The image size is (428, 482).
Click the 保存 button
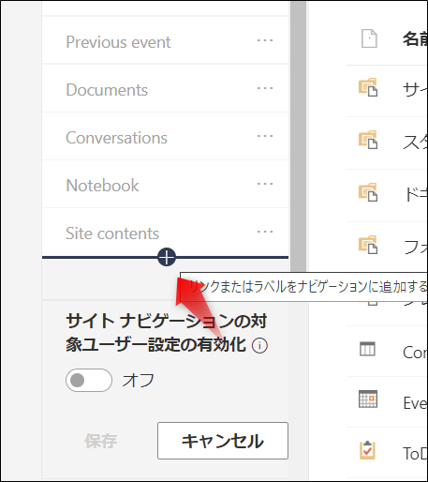coord(100,441)
